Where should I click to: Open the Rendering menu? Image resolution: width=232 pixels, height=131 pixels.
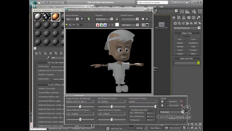coord(116,7)
